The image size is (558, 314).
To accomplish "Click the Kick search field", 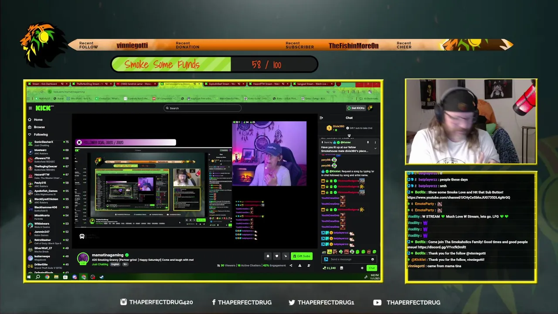I will (202, 108).
